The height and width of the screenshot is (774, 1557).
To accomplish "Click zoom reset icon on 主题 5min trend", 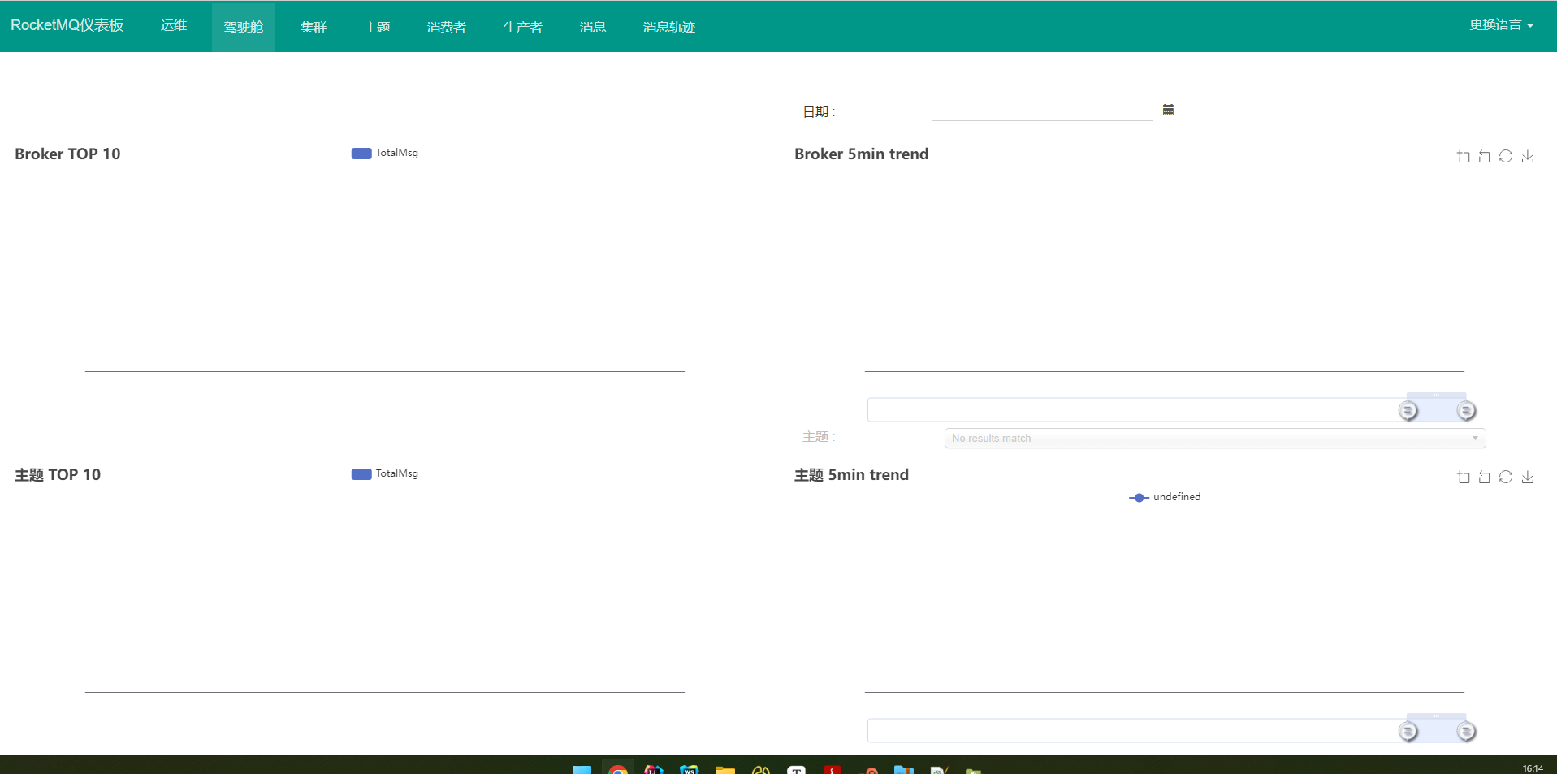I will [1485, 477].
